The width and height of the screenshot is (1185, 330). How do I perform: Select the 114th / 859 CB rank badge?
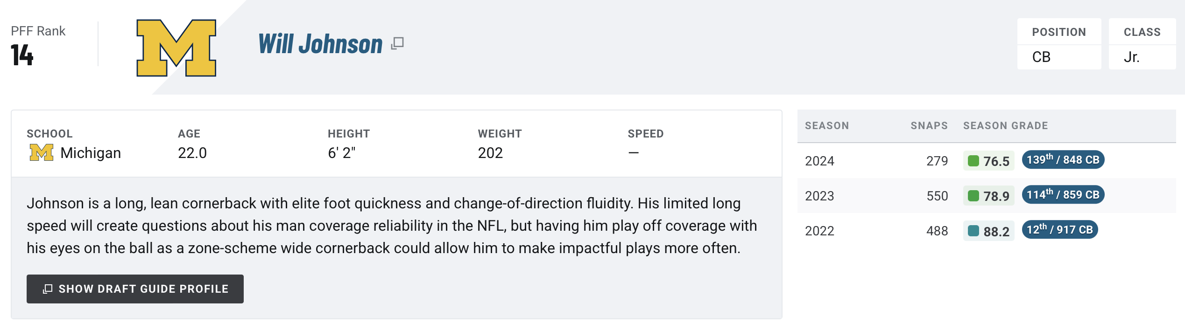pyautogui.click(x=1063, y=195)
